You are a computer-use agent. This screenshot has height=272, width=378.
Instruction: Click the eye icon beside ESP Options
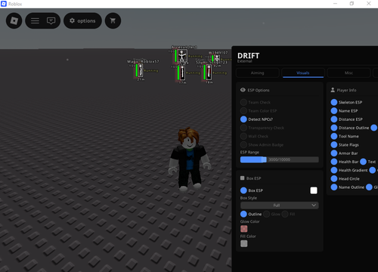[243, 90]
